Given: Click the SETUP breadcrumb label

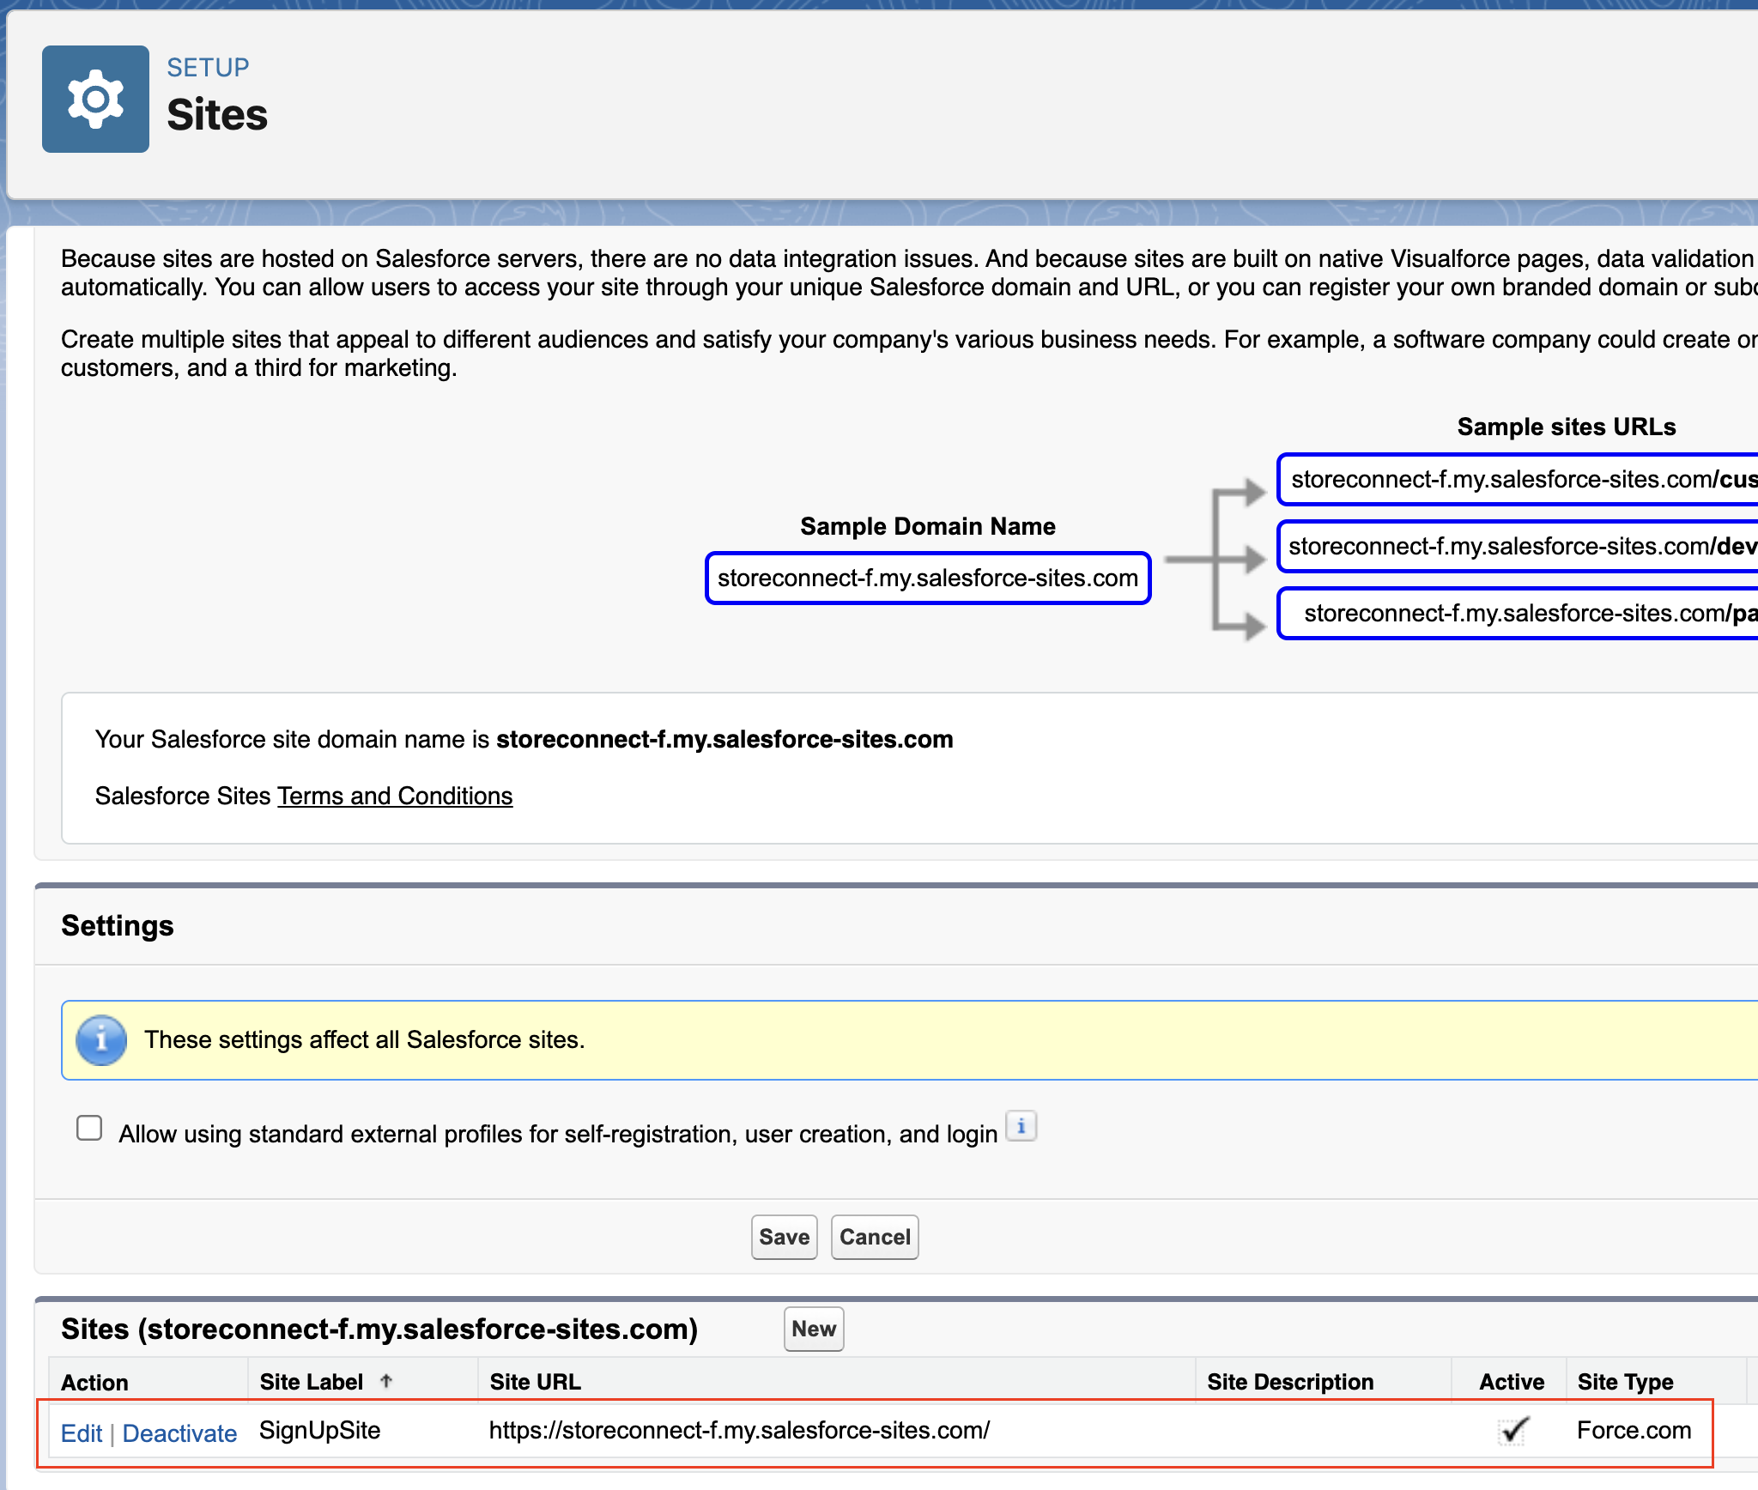Looking at the screenshot, I should point(208,67).
